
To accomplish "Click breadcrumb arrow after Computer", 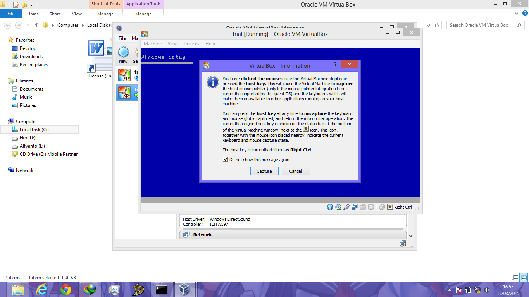I will (x=83, y=25).
